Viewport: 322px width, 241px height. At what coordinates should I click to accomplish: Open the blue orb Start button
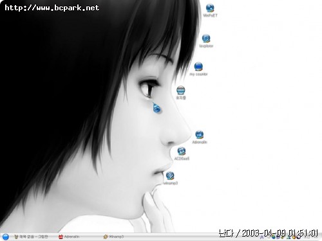[x=5, y=237]
